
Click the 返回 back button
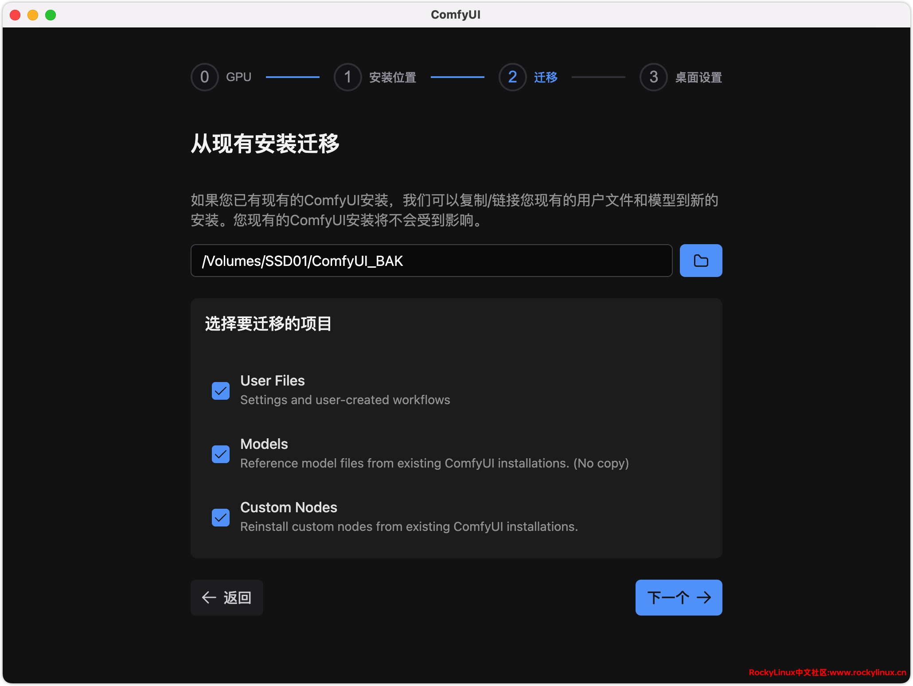pyautogui.click(x=227, y=597)
